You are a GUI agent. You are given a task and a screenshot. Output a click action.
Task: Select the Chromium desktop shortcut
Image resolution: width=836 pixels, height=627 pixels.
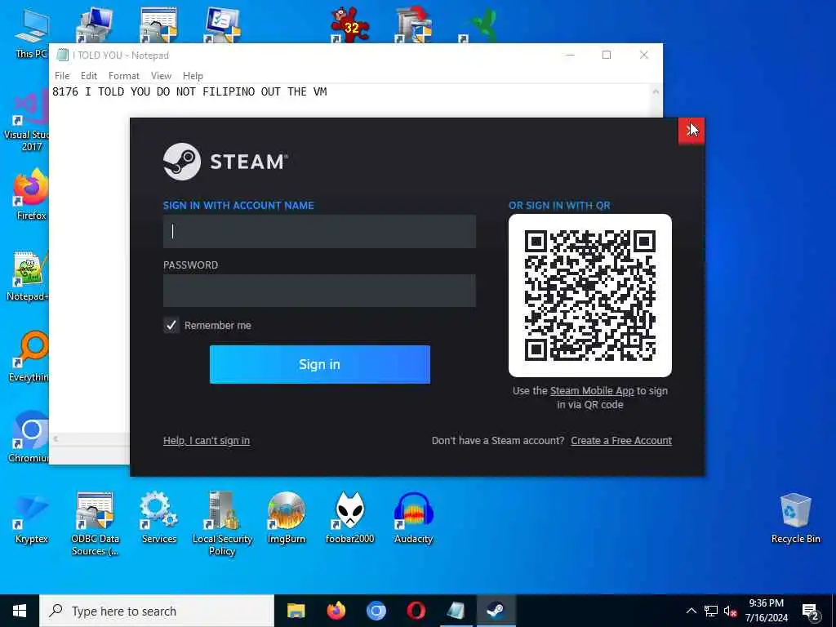[29, 438]
